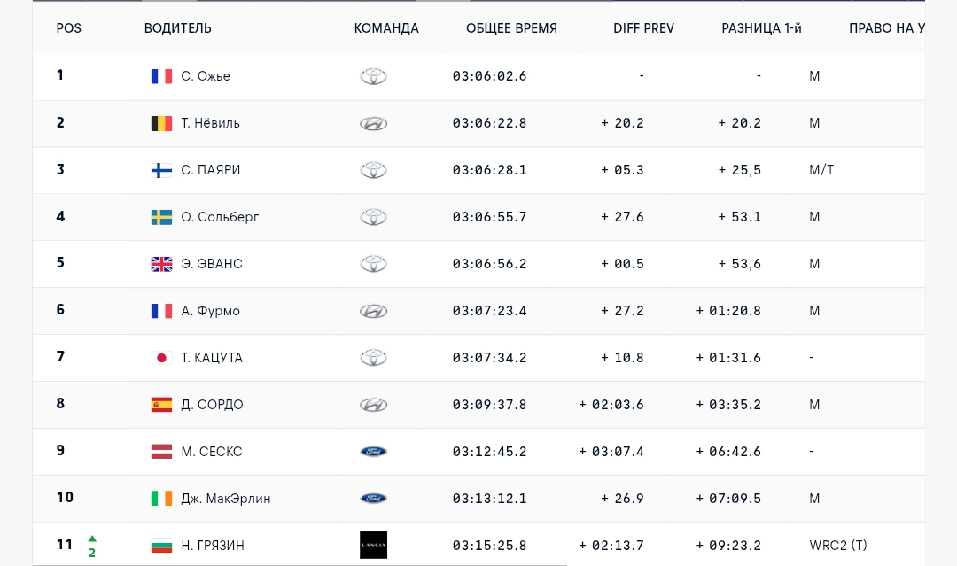Click the DIFF PREV column header

click(643, 28)
